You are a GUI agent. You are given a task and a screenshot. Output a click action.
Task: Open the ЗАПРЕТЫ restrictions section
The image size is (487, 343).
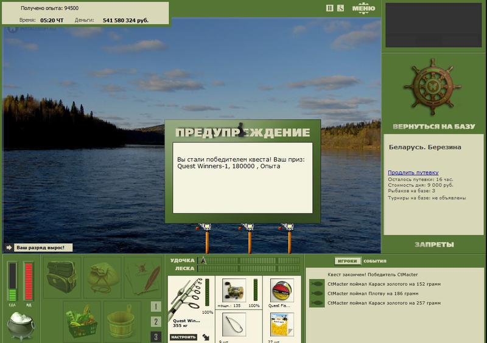pyautogui.click(x=434, y=244)
